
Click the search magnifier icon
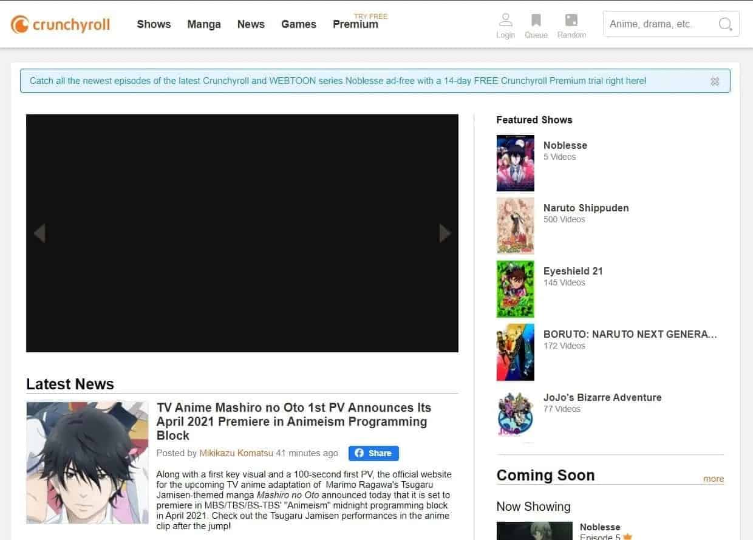tap(725, 24)
